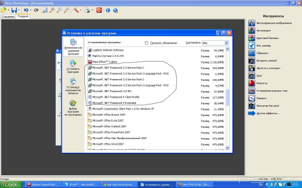Screen dimensions: 302x188
Task: Click the blue info icon in toolbar
Action: [108, 9]
